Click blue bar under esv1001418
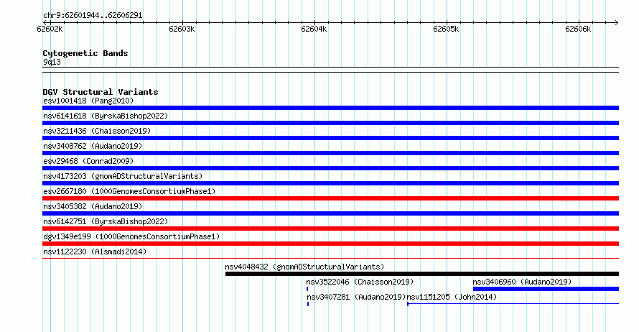 coord(330,108)
